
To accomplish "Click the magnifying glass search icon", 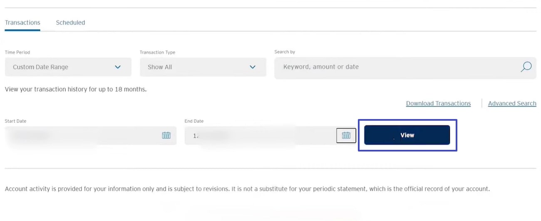I will point(526,67).
